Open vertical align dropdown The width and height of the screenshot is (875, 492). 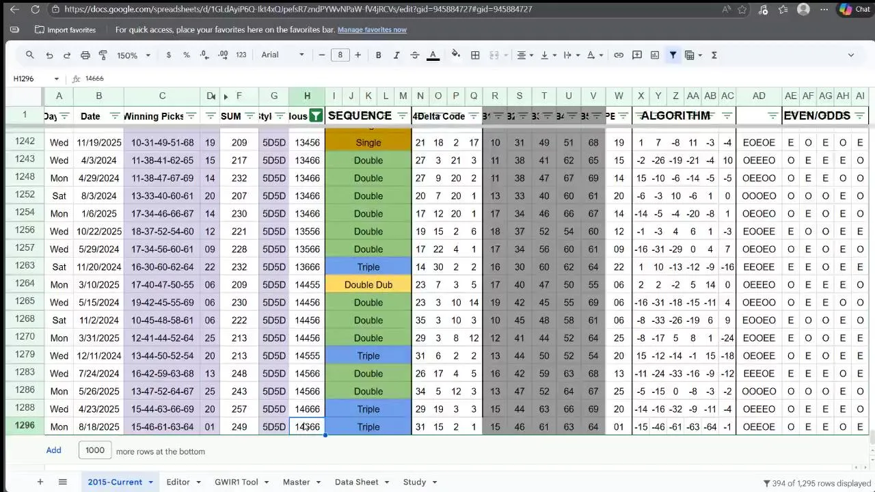pos(548,55)
